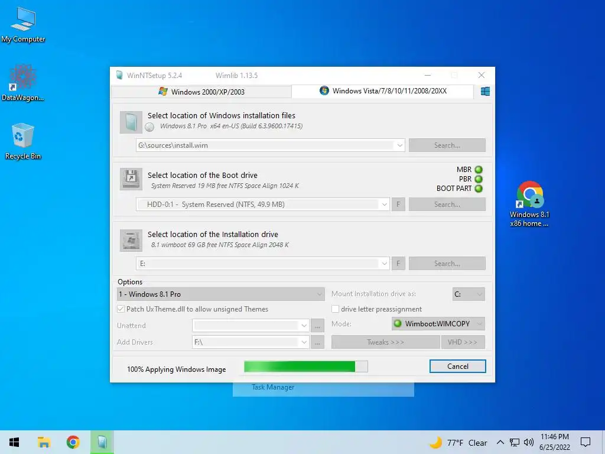
Task: Close the WinNTSetup window
Action: tap(481, 75)
